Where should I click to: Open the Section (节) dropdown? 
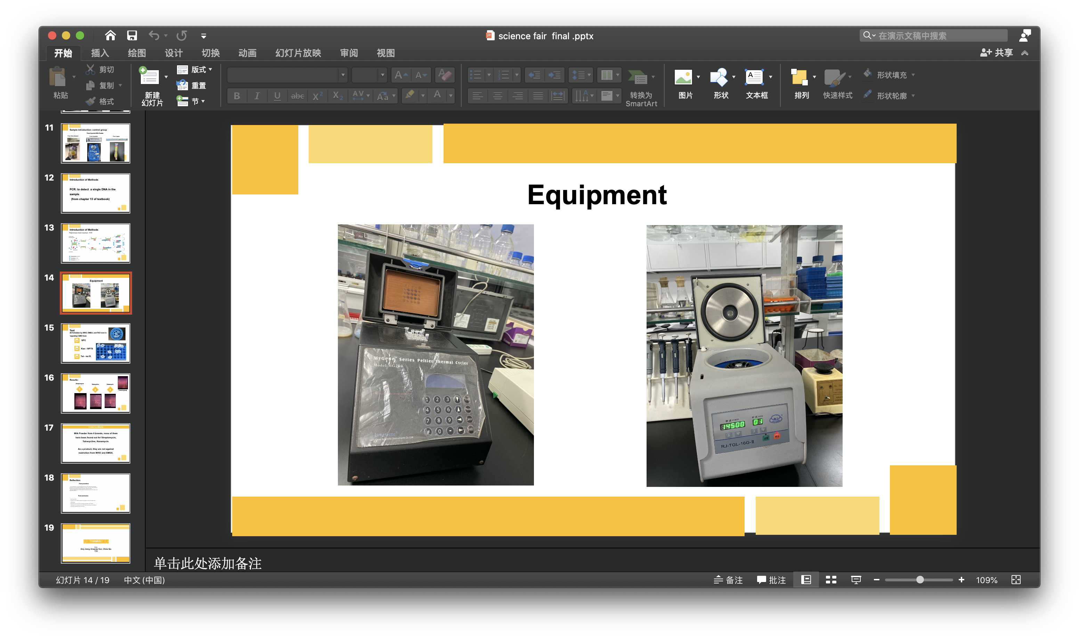(x=191, y=101)
